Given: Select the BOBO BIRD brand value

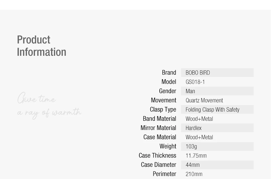Looking at the screenshot, I should (x=198, y=73).
